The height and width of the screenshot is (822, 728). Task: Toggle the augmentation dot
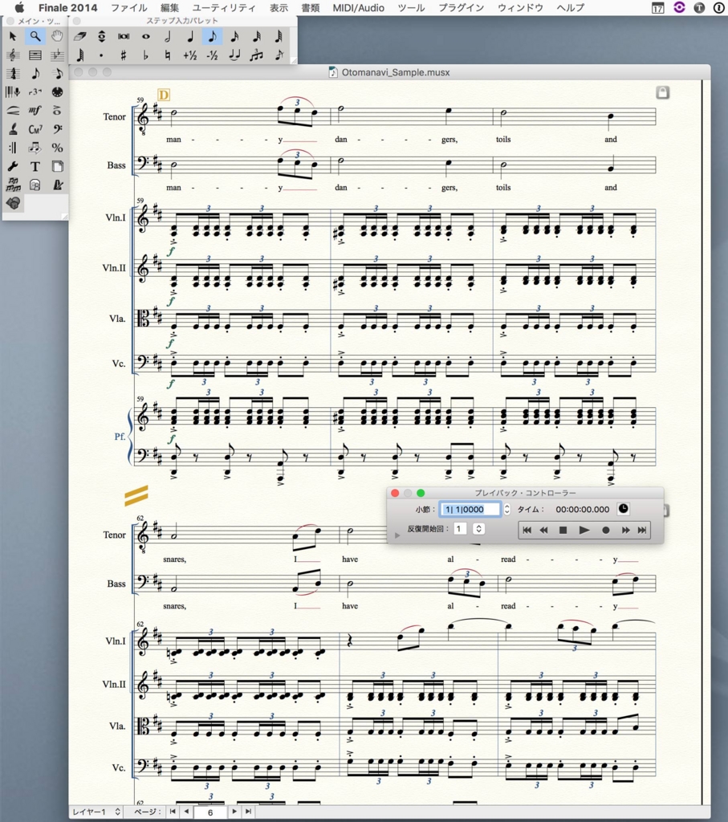pos(102,55)
